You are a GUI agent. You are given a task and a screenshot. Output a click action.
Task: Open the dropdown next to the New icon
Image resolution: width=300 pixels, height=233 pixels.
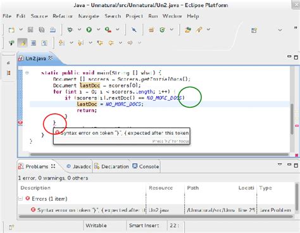(x=21, y=29)
